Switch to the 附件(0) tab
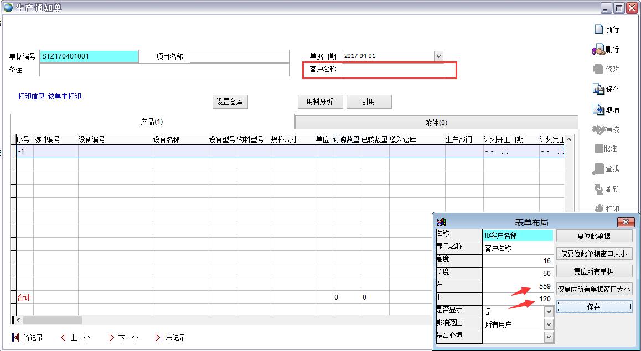This screenshot has width=641, height=351. coord(436,123)
